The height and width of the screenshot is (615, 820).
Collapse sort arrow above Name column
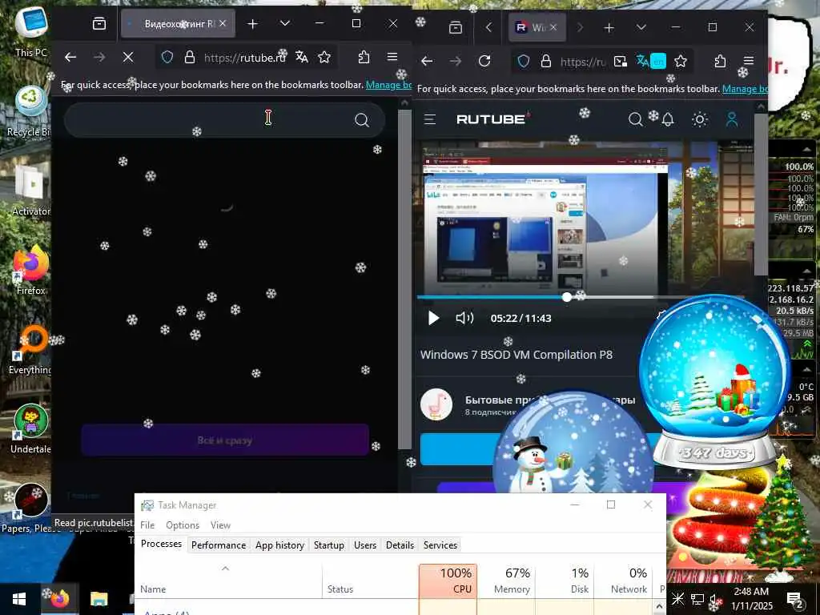tap(225, 569)
